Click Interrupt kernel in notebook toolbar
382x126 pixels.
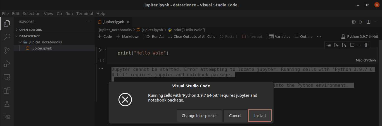pyautogui.click(x=252, y=36)
